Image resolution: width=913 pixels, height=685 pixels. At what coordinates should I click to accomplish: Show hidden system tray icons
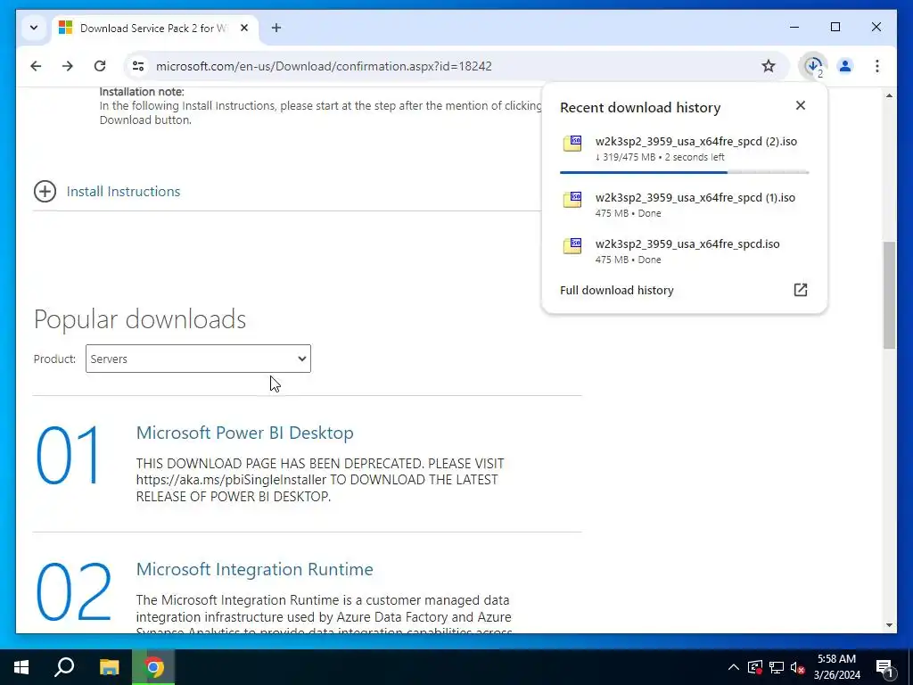point(734,667)
